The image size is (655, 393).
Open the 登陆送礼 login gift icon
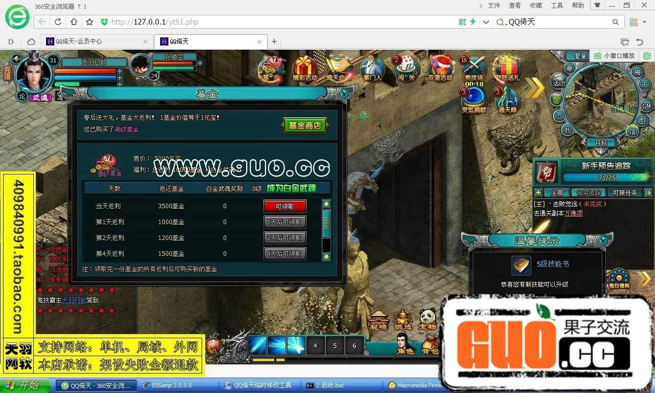[507, 68]
